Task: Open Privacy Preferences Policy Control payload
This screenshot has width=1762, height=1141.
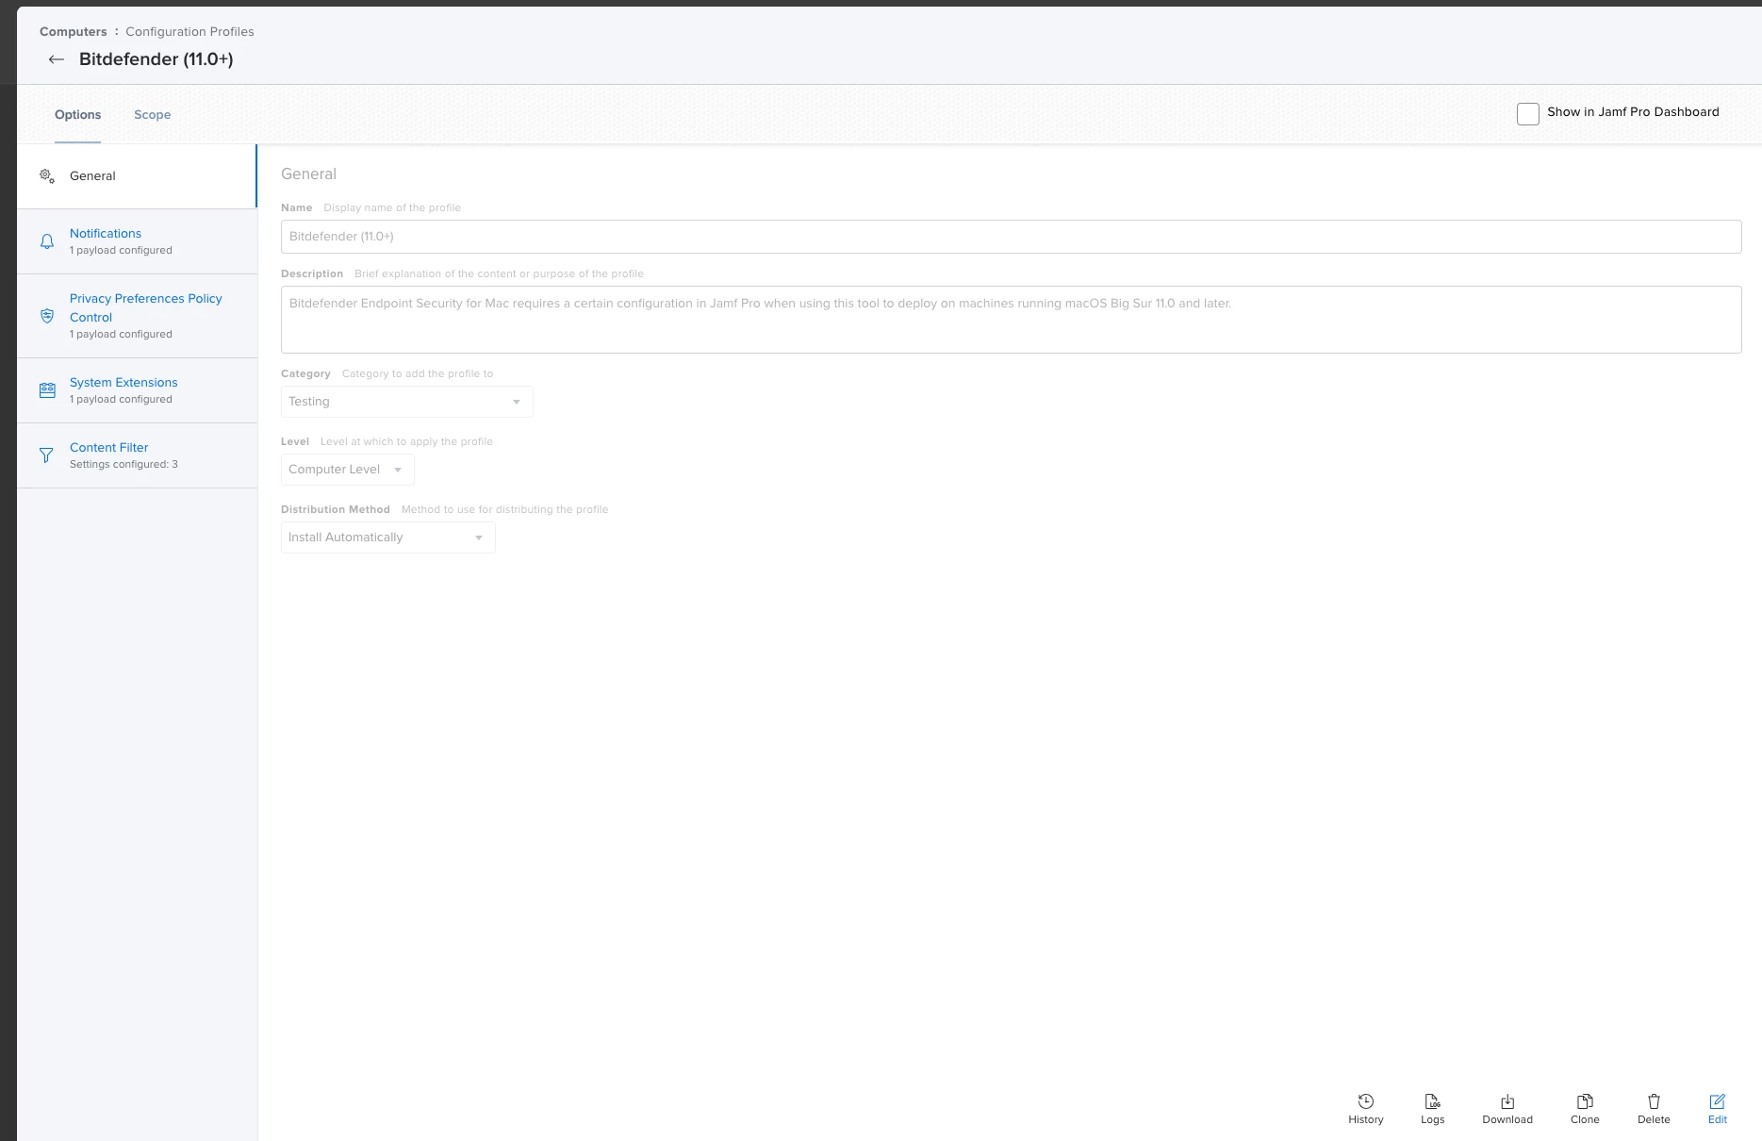Action: point(137,316)
